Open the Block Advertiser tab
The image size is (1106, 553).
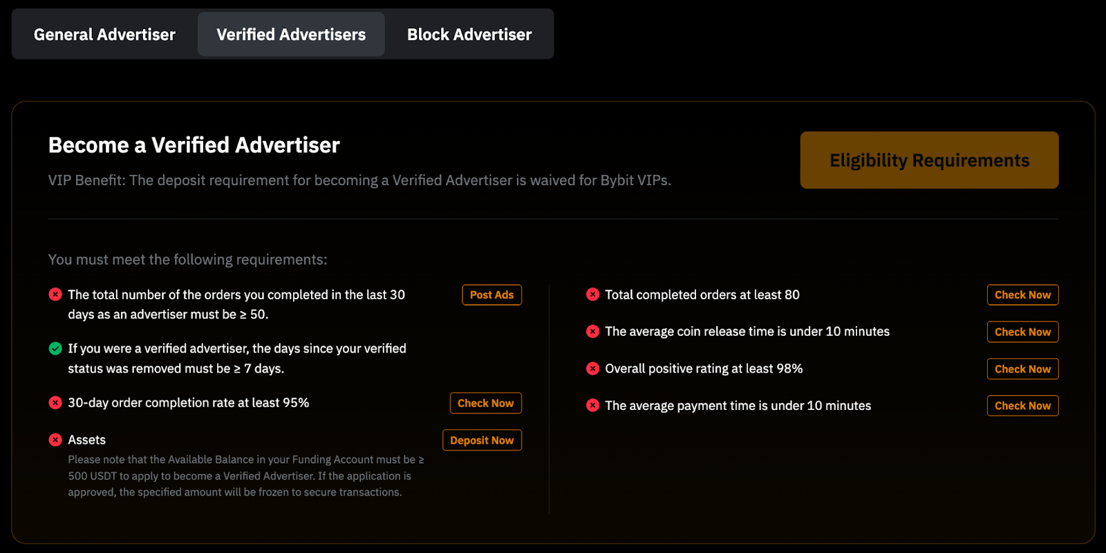point(469,35)
